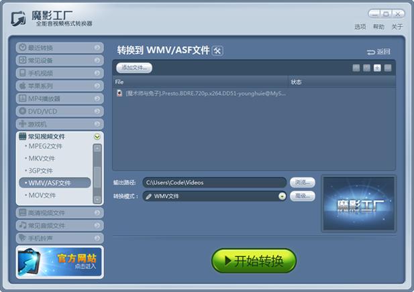Click the output path field C:\Users\Code\Videos
Image resolution: width=414 pixels, height=292 pixels.
pyautogui.click(x=215, y=182)
